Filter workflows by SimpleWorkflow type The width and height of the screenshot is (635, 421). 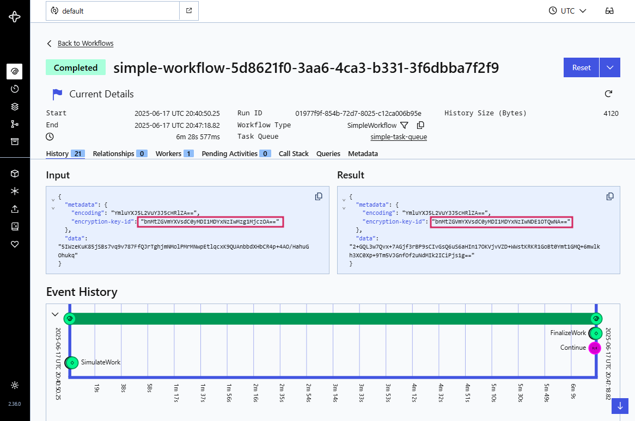coord(404,125)
